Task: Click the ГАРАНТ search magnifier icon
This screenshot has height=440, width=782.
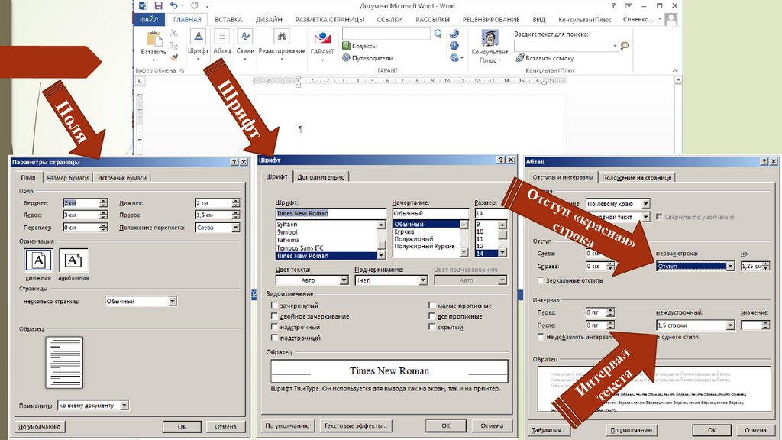Action: click(x=438, y=34)
